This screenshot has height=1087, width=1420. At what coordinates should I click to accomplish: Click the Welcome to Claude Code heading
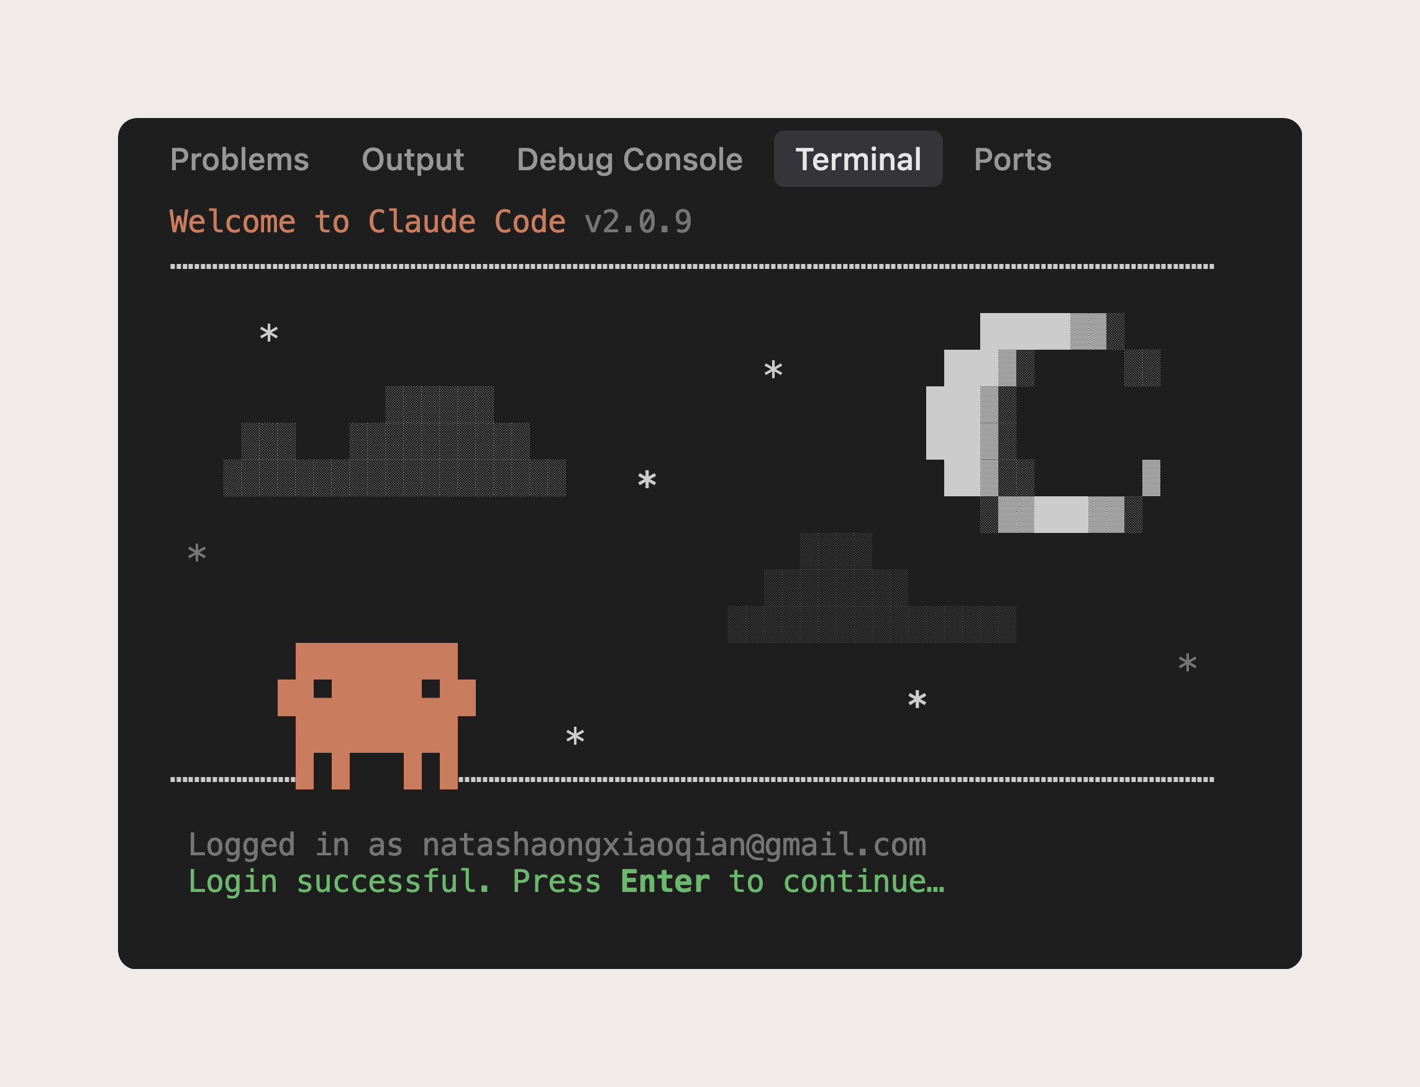(x=367, y=222)
